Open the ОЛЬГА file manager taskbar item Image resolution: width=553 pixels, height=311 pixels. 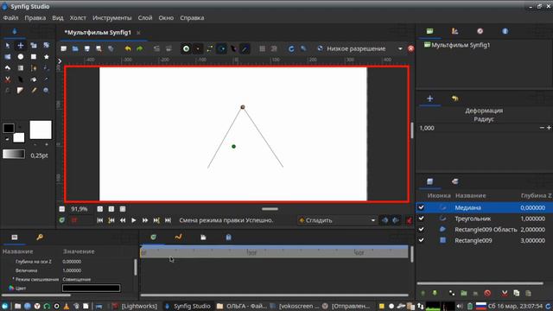pyautogui.click(x=242, y=306)
